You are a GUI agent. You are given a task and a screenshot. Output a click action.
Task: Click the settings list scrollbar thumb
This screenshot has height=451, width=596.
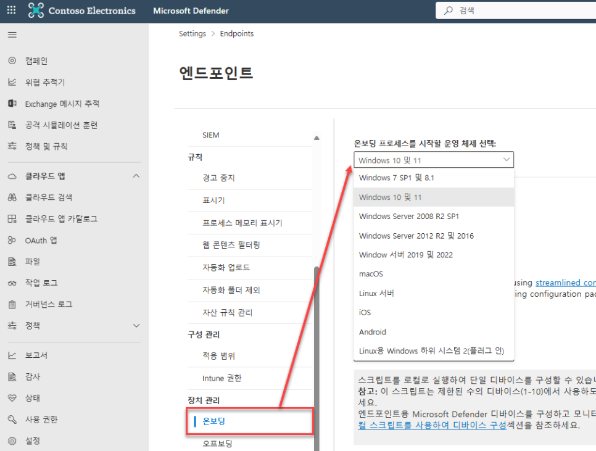[317, 358]
